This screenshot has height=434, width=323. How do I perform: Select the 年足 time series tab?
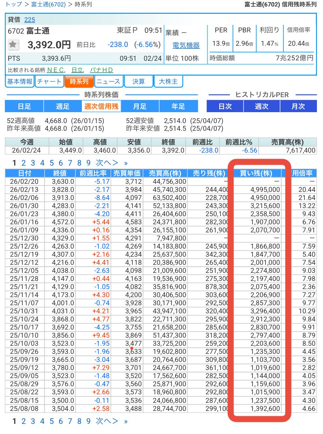click(x=178, y=106)
